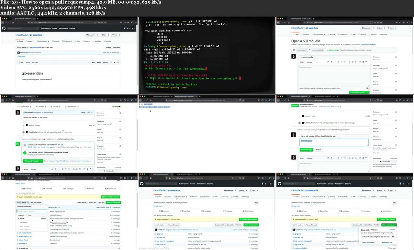Click pencil edit icon in README.md file view
This screenshot has width=414, height=250.
point(115,62)
